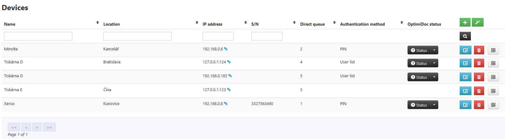Click the Location filter input field
The image size is (505, 139).
[x=137, y=36]
